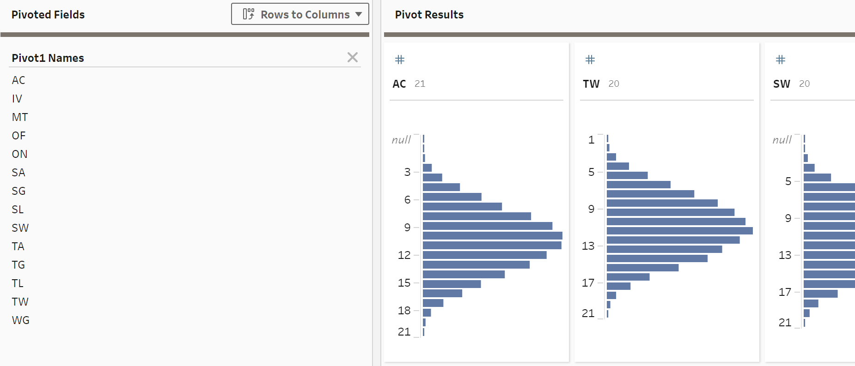Select MT in the Pivot1 Names list
The width and height of the screenshot is (855, 366).
(20, 117)
